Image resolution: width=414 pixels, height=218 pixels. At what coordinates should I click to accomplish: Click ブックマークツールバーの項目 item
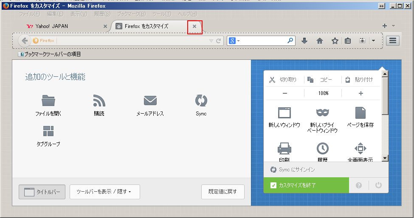pos(49,54)
